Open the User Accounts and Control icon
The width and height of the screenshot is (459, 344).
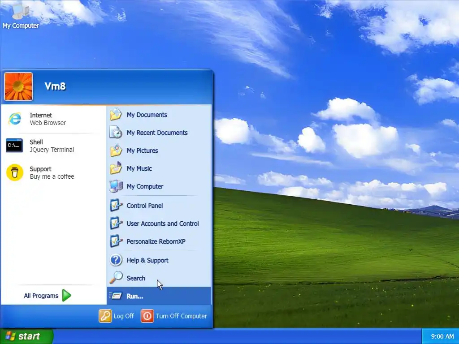(x=116, y=223)
